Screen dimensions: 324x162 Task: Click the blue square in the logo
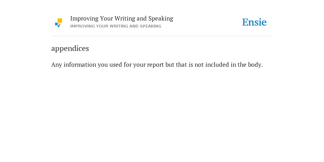coord(56,24)
